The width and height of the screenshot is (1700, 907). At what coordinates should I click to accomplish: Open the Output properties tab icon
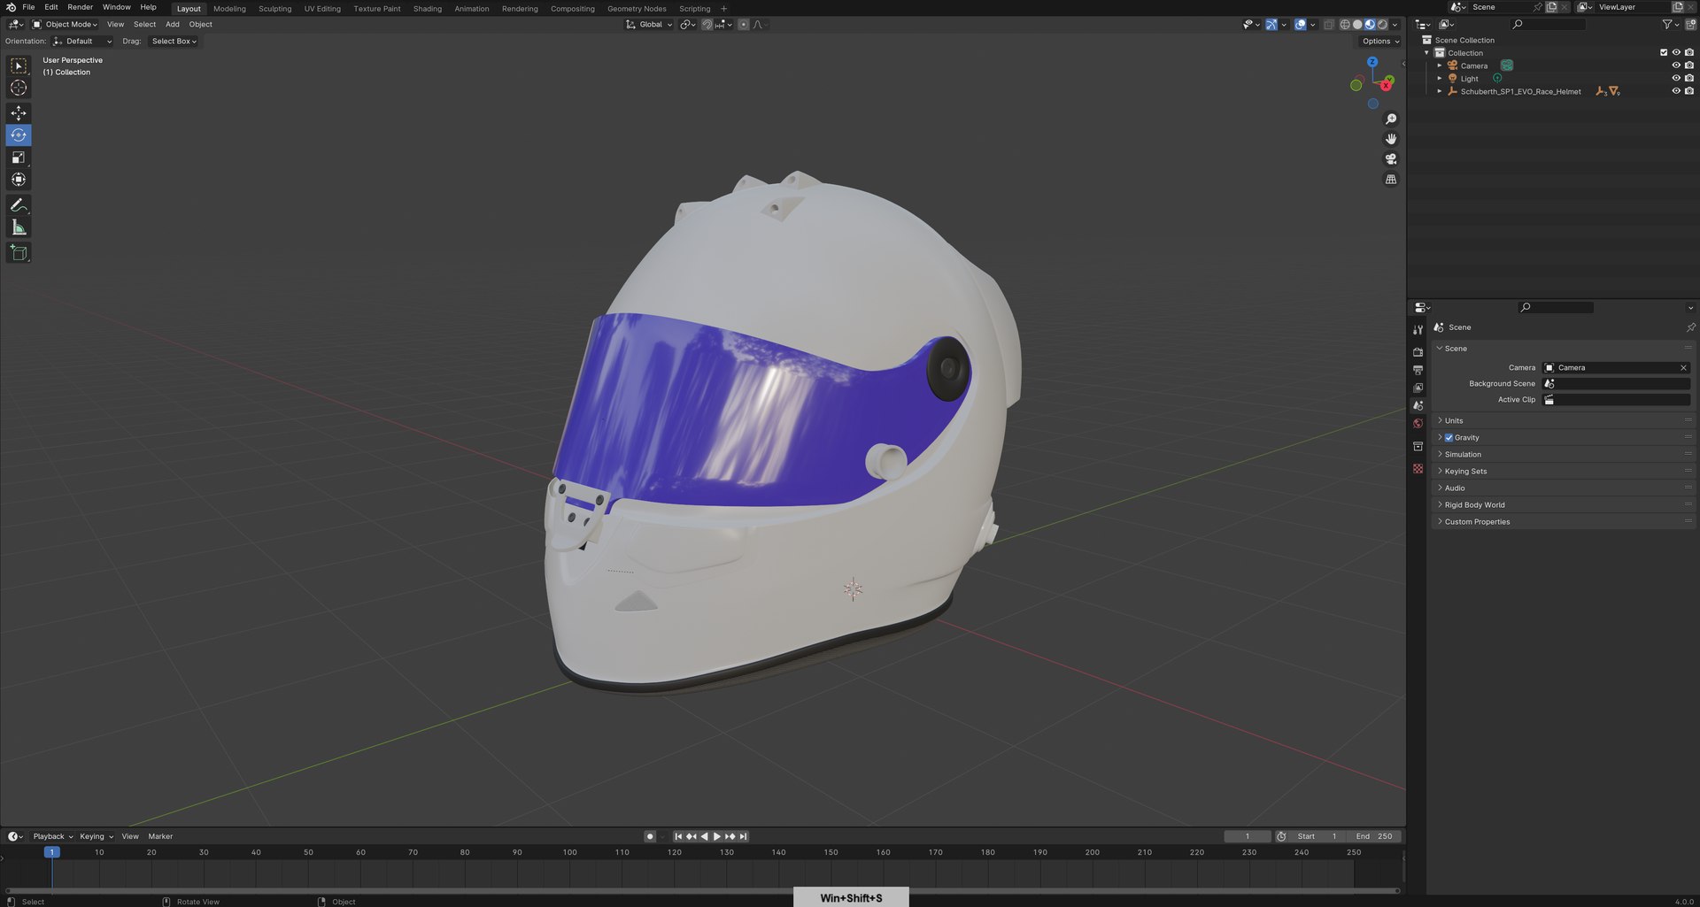coord(1418,370)
